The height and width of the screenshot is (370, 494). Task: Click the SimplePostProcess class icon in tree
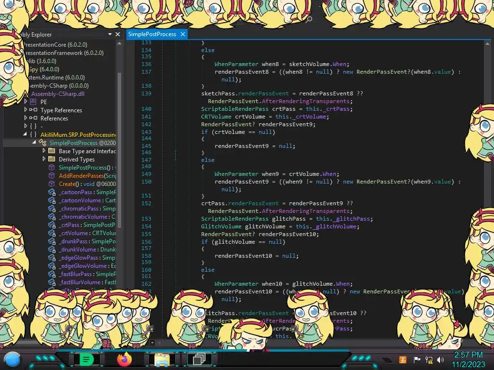(x=42, y=143)
